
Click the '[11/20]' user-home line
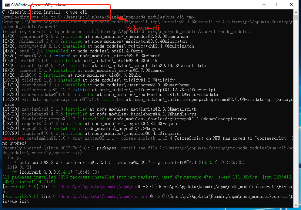coord(96,85)
